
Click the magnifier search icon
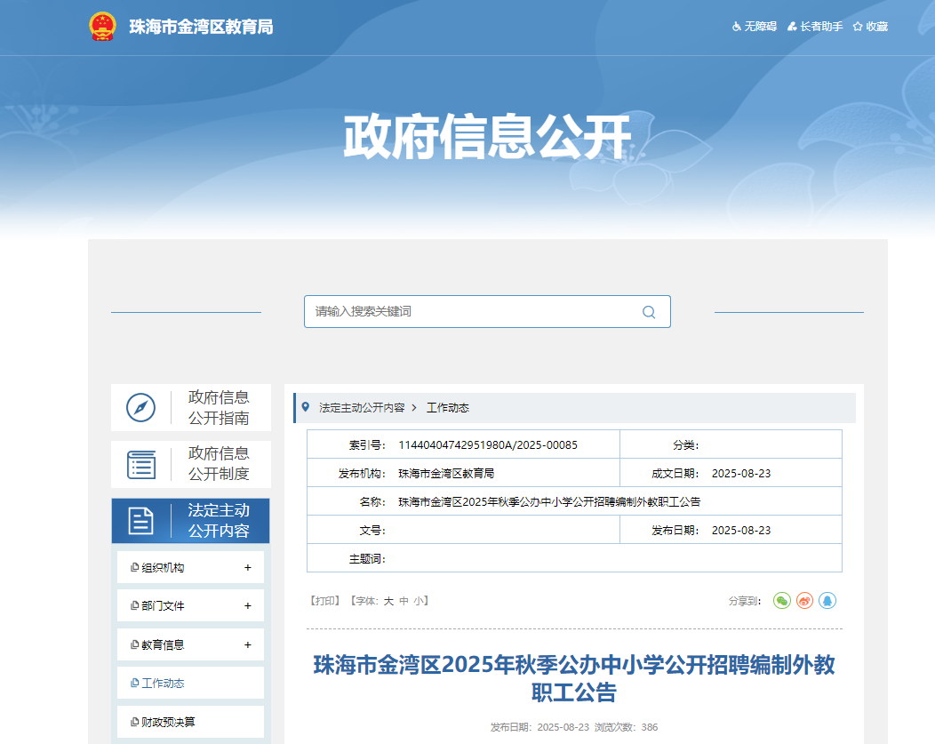coord(649,312)
